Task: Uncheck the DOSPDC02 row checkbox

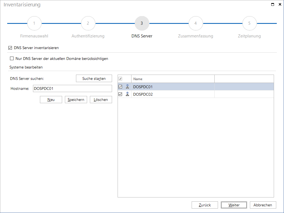Action: click(x=120, y=94)
